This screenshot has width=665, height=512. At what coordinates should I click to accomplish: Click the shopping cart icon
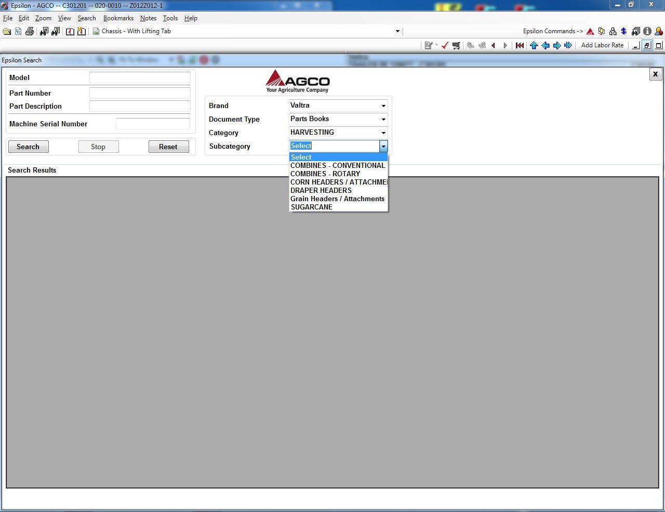(456, 46)
